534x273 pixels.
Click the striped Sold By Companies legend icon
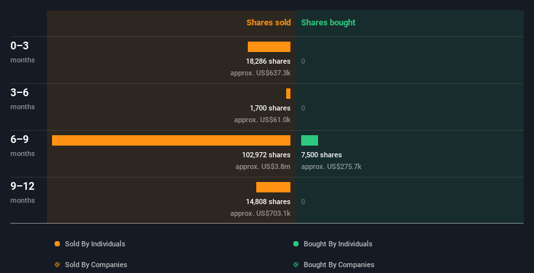pyautogui.click(x=57, y=265)
